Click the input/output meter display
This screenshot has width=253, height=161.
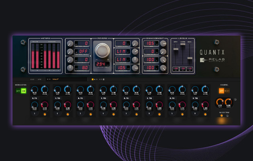click(x=45, y=56)
